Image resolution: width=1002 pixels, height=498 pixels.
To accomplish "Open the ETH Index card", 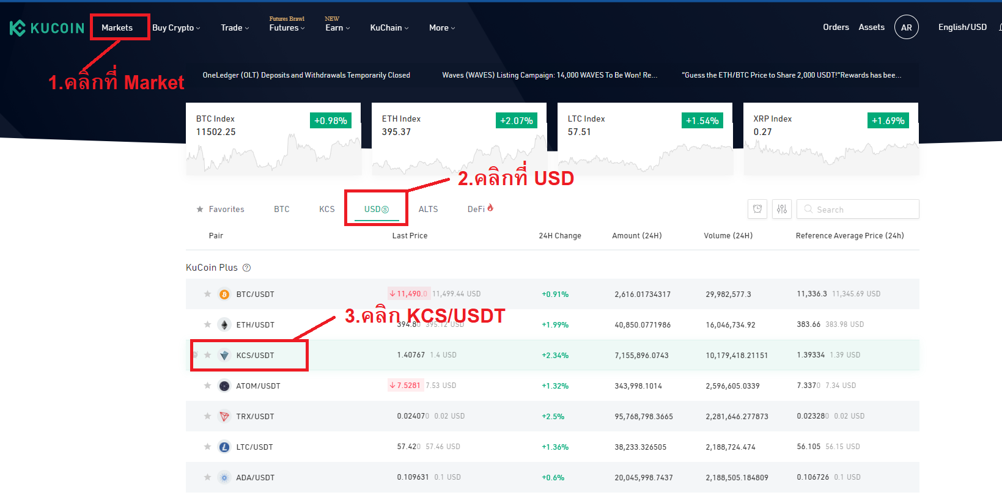I will pyautogui.click(x=459, y=139).
